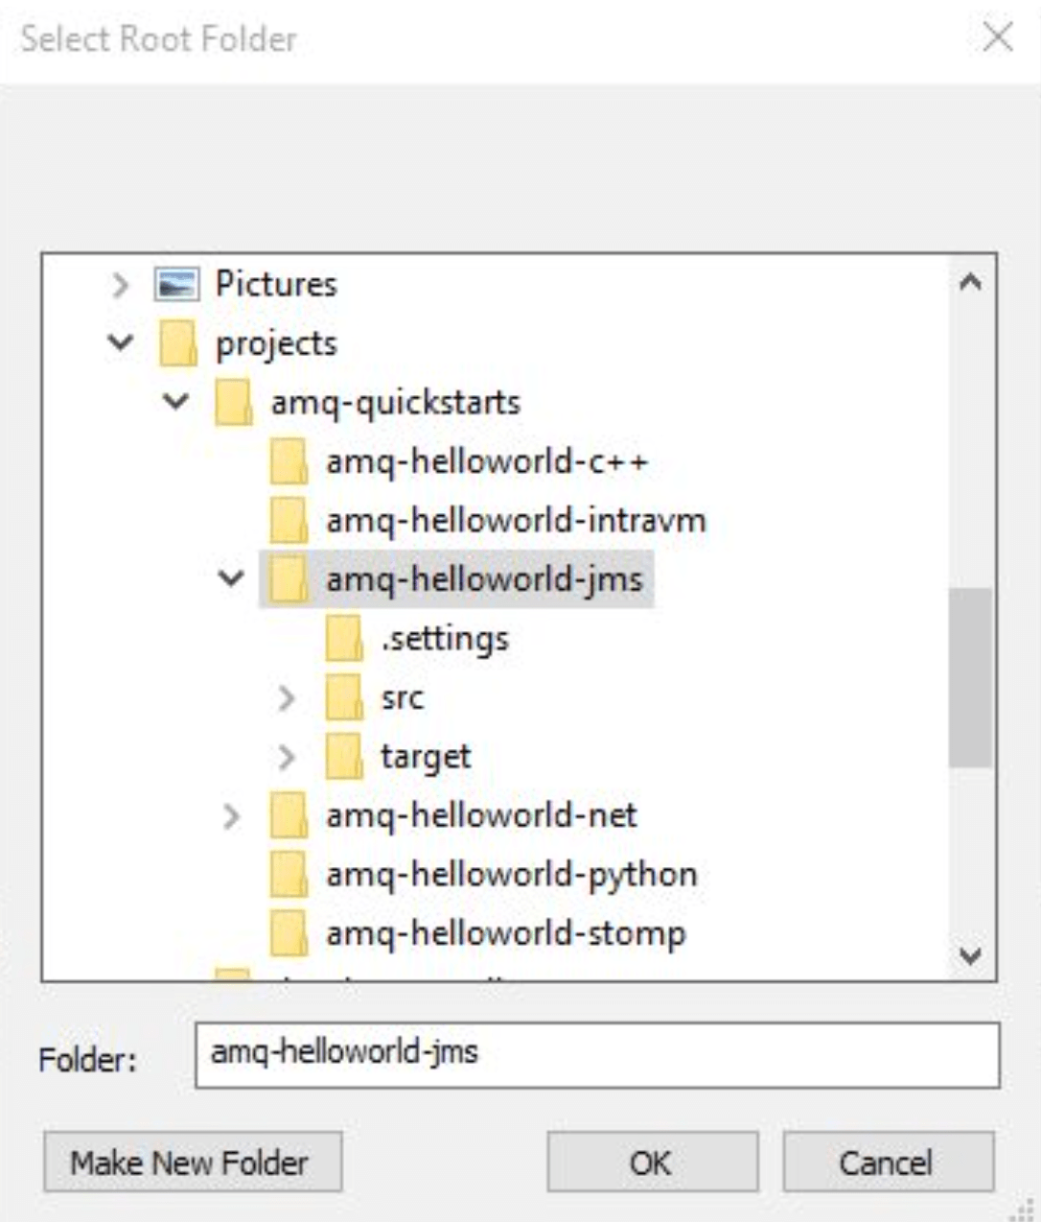Click the src folder icon
Screen dimensions: 1041x1222
(344, 698)
